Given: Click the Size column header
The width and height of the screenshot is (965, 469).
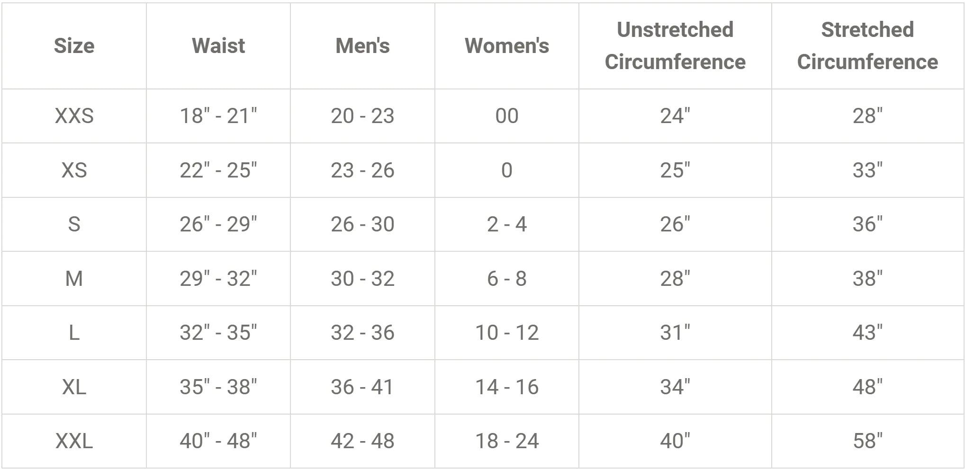Looking at the screenshot, I should click(x=74, y=46).
